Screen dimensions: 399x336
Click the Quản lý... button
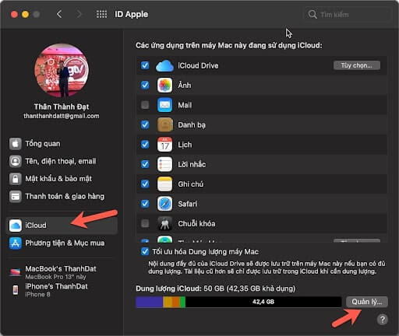click(x=366, y=302)
